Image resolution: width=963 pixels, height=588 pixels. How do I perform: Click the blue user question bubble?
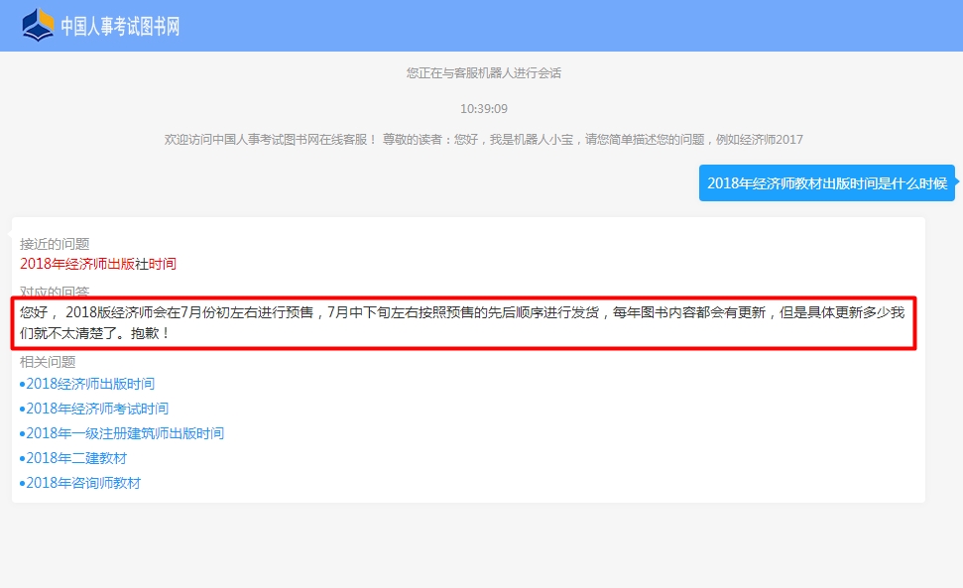tap(826, 182)
